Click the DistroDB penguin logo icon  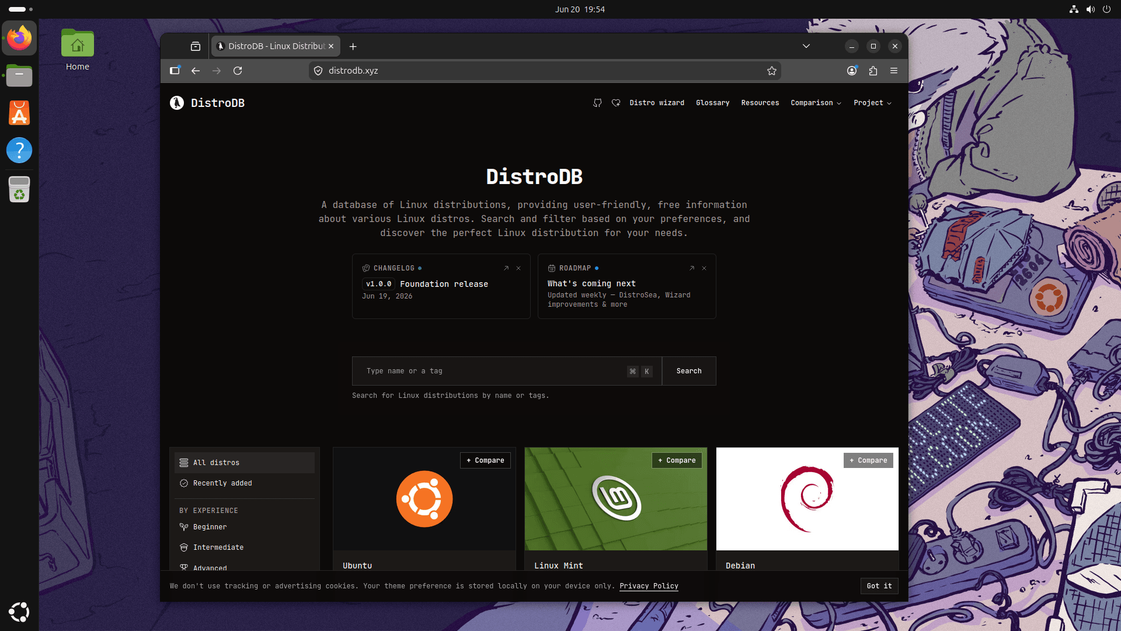click(177, 103)
